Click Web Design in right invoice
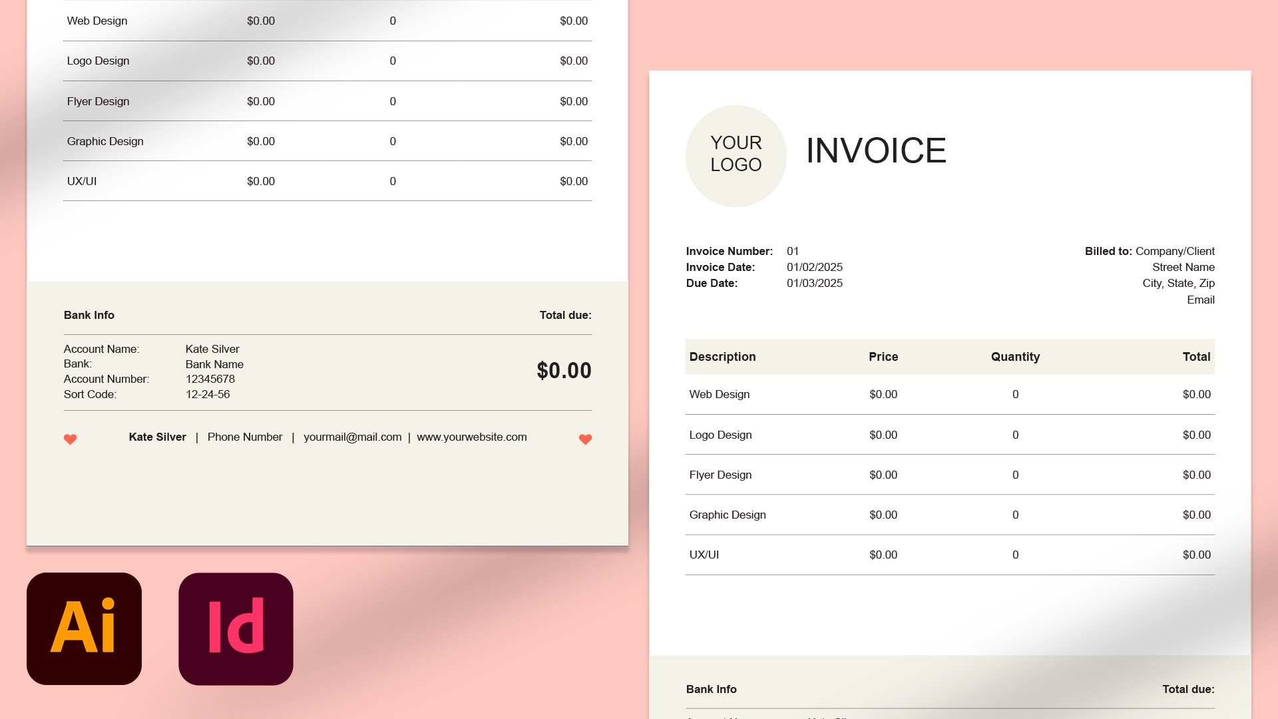The image size is (1278, 719). (719, 394)
